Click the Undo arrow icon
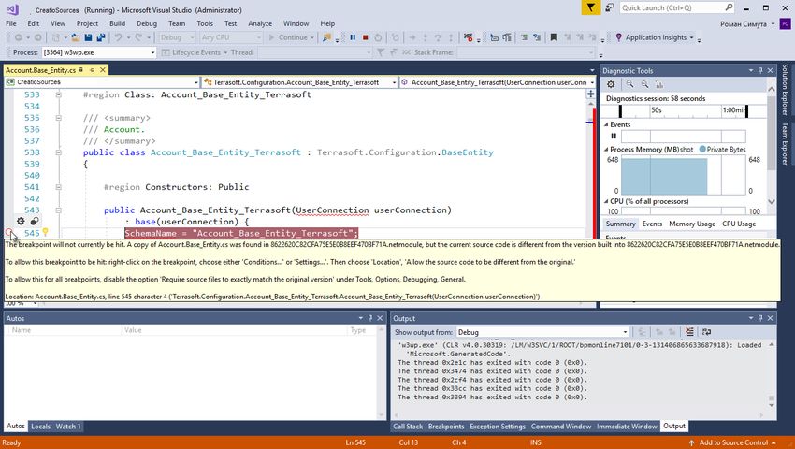Viewport: 795px width, 449px height. (118, 37)
